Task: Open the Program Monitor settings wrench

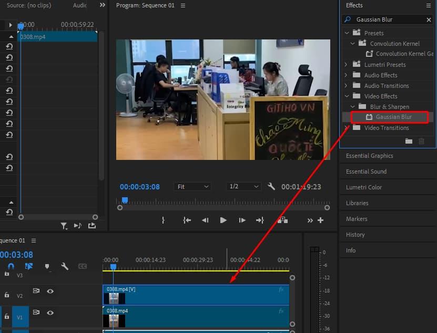Action: coord(272,186)
